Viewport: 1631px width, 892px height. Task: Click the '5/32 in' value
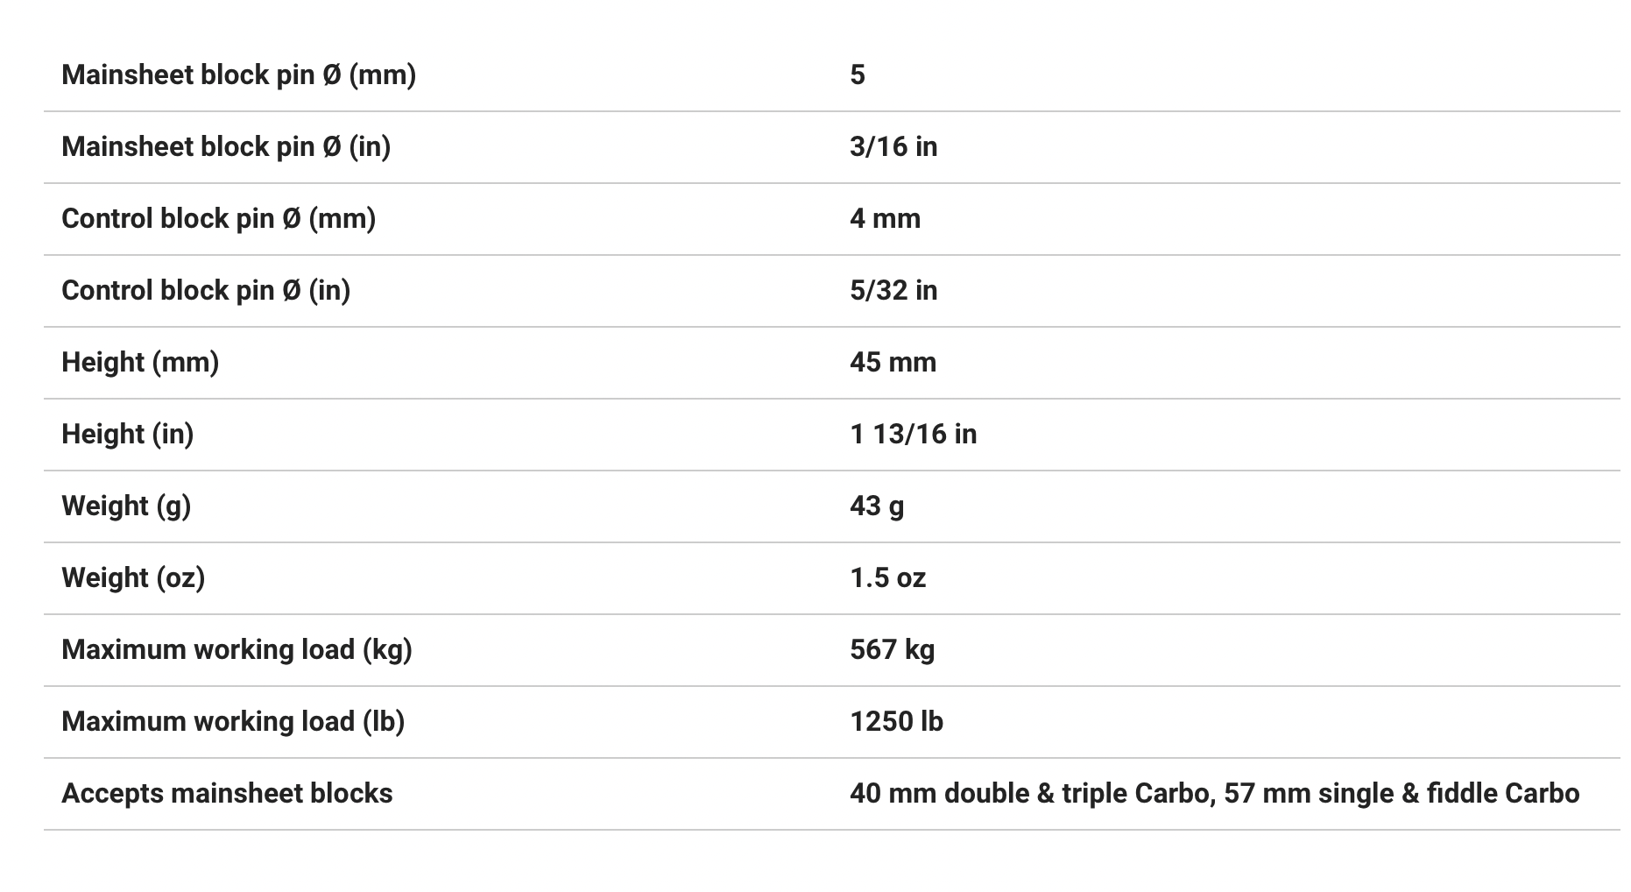tap(893, 291)
